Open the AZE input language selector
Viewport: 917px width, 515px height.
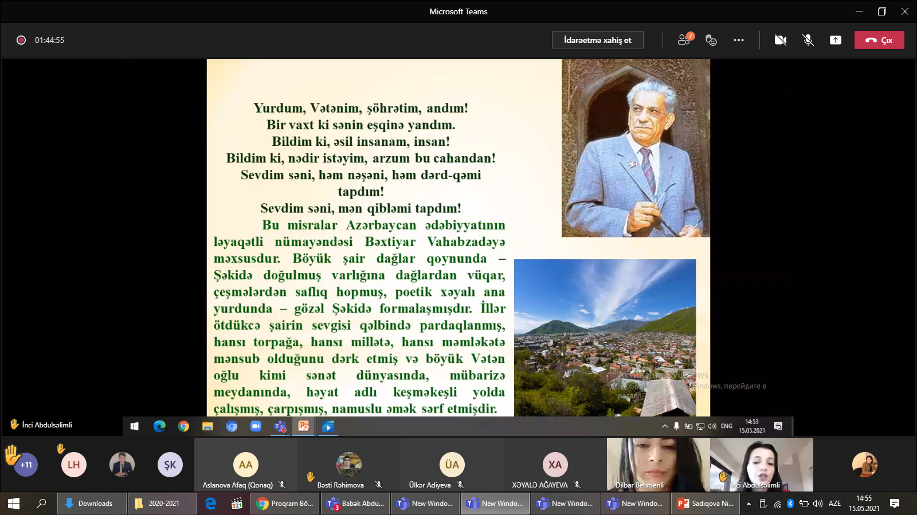[x=834, y=504]
